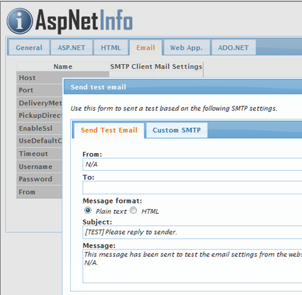Choose HTML message format
The width and height of the screenshot is (302, 295).
133,211
